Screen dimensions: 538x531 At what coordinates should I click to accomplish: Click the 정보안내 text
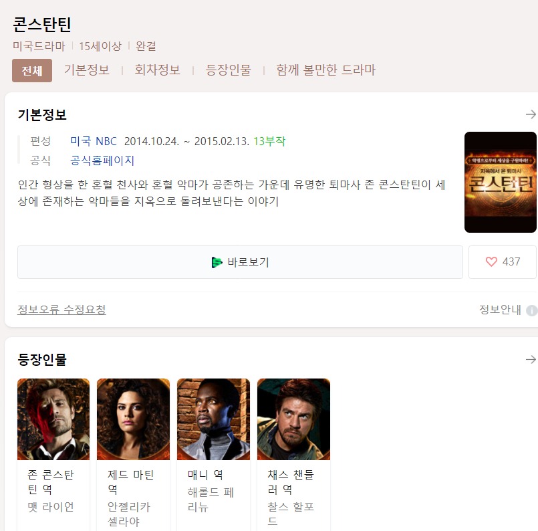tap(500, 310)
